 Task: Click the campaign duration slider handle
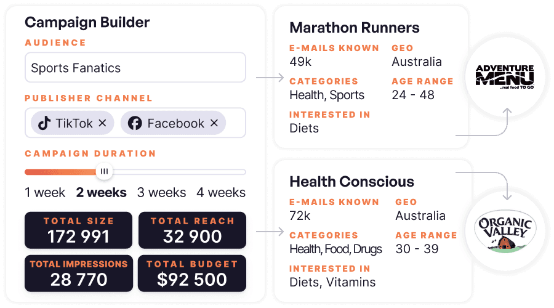pos(105,171)
